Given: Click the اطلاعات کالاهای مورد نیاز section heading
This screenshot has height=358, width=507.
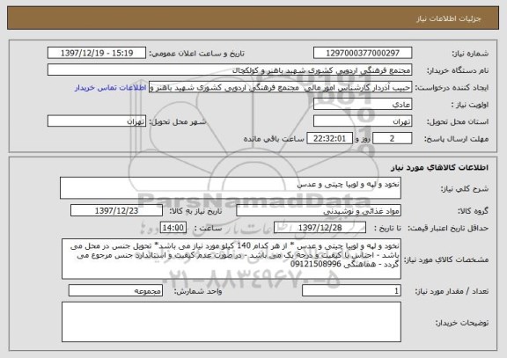Looking at the screenshot, I should pos(439,167).
